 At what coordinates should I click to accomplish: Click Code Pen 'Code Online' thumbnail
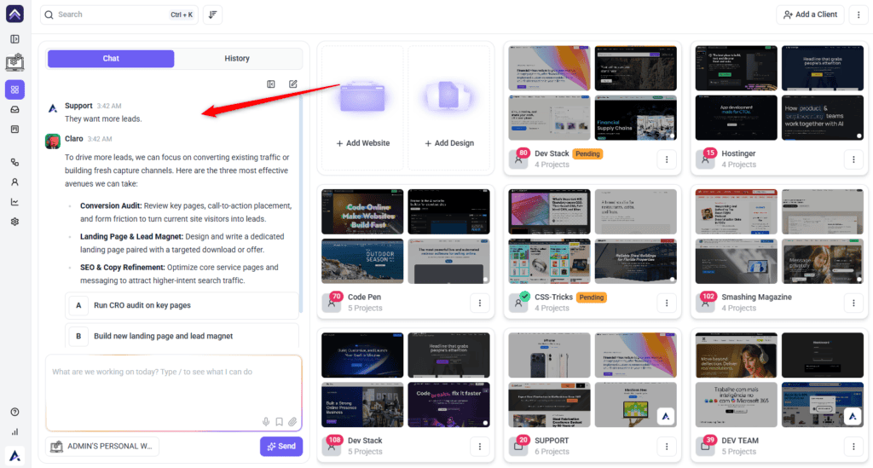point(362,211)
